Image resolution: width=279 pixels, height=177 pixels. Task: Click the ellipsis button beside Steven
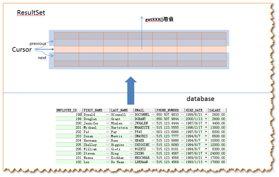(x=108, y=153)
